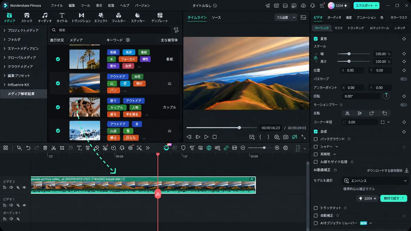Open the マスク sub-tab

pos(338,28)
